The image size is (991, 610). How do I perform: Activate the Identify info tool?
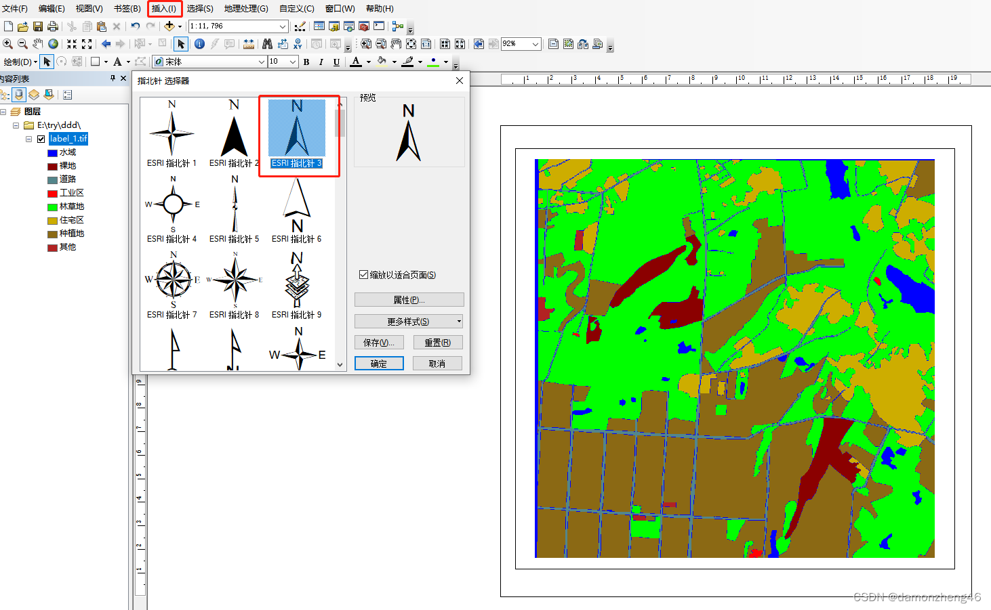click(199, 44)
